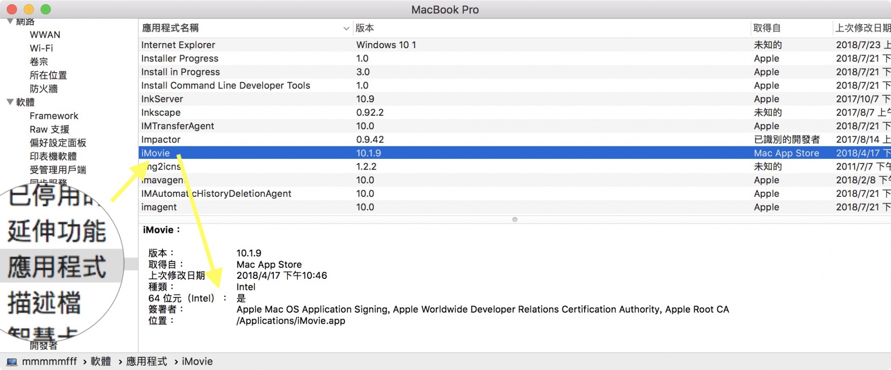891x370 pixels.
Task: Click the 上次修改日期 column header
Action: [863, 28]
